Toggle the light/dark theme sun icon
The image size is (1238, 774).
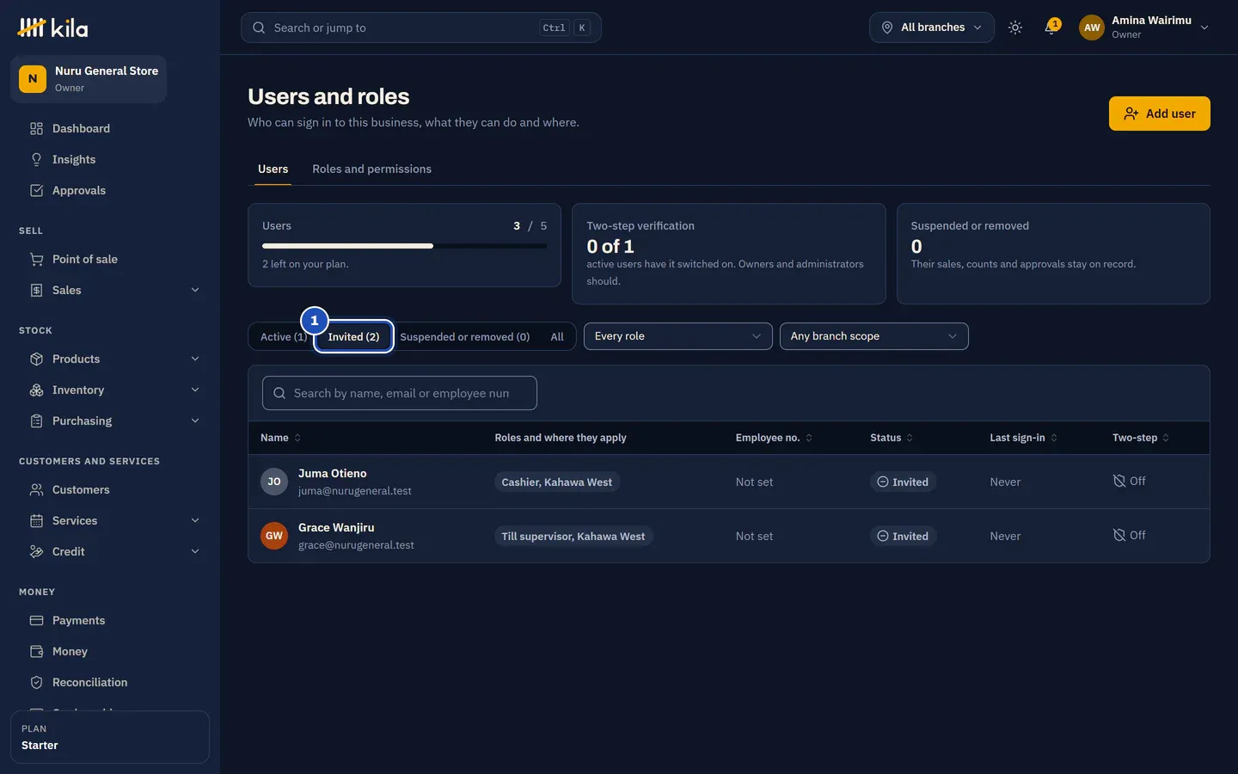[x=1015, y=28]
